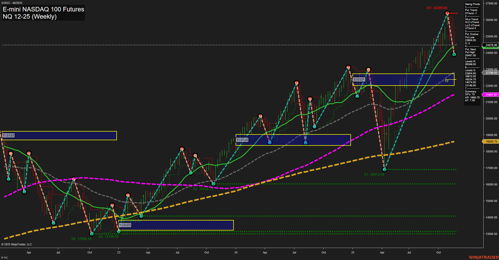This screenshot has height=260, width=499.
Task: Click the E-mini NASDAQ 100 Futures chart title
Action: click(43, 9)
